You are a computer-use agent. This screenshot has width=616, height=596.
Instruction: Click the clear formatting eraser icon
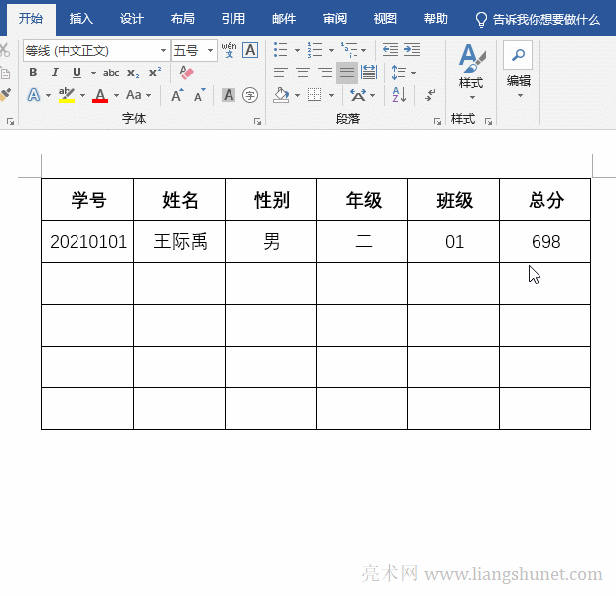(186, 73)
